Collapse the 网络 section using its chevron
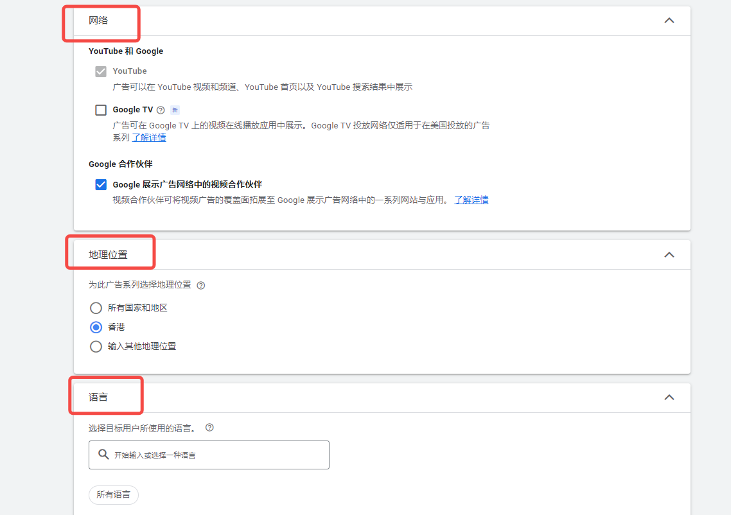The width and height of the screenshot is (731, 515). pyautogui.click(x=669, y=21)
